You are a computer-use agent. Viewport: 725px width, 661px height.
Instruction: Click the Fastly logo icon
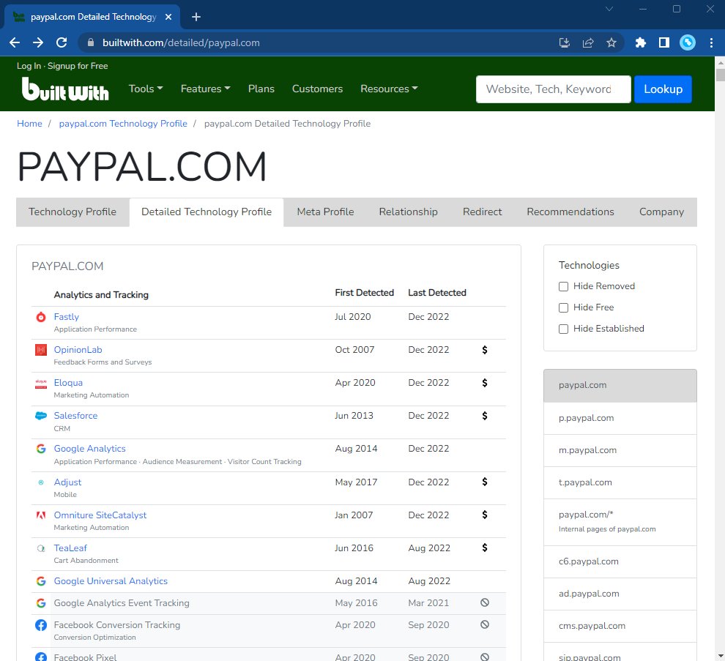41,317
